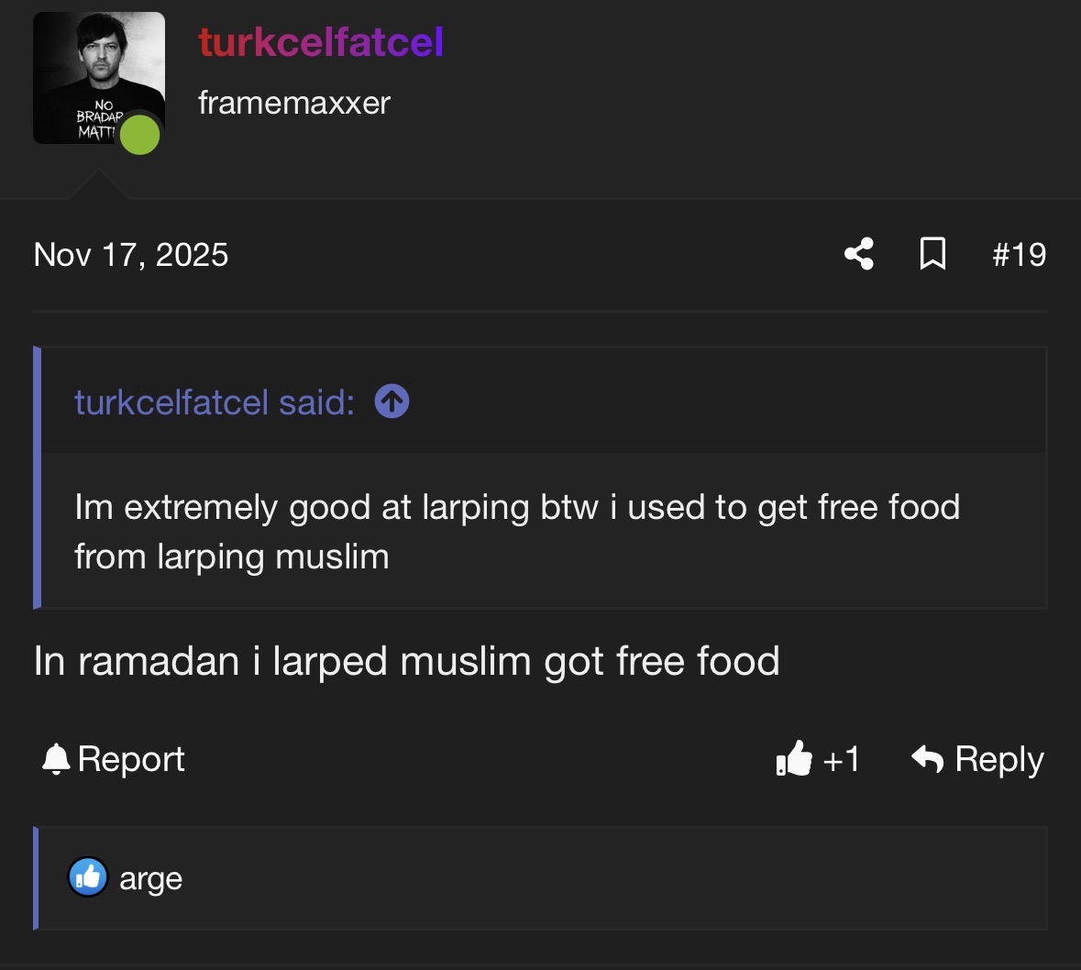View arge's profile from reactions bar
Image resolution: width=1081 pixels, height=970 pixels.
coord(151,878)
